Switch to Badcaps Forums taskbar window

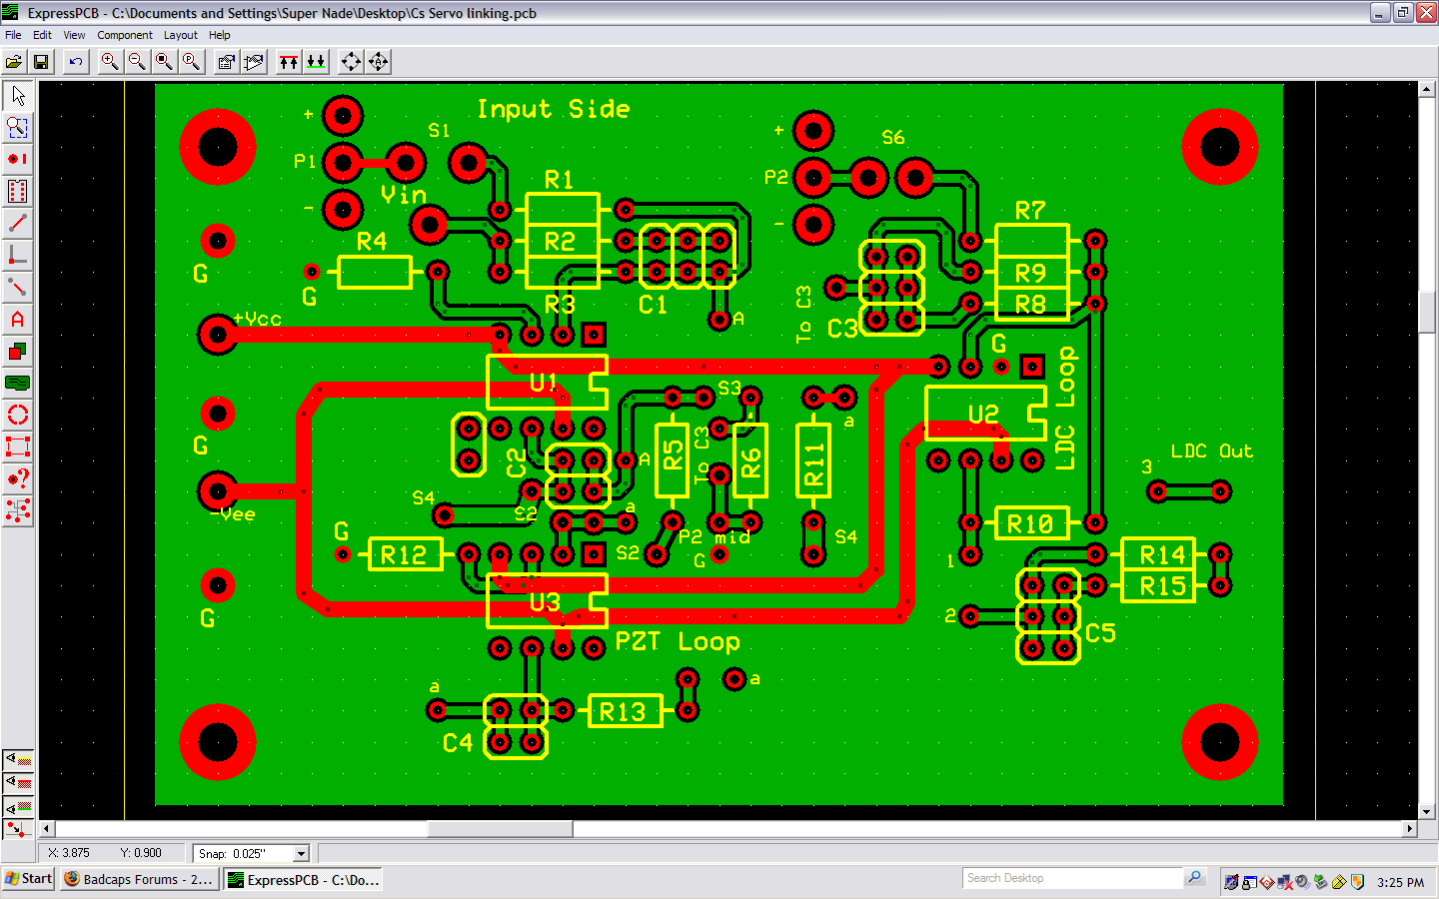click(140, 879)
